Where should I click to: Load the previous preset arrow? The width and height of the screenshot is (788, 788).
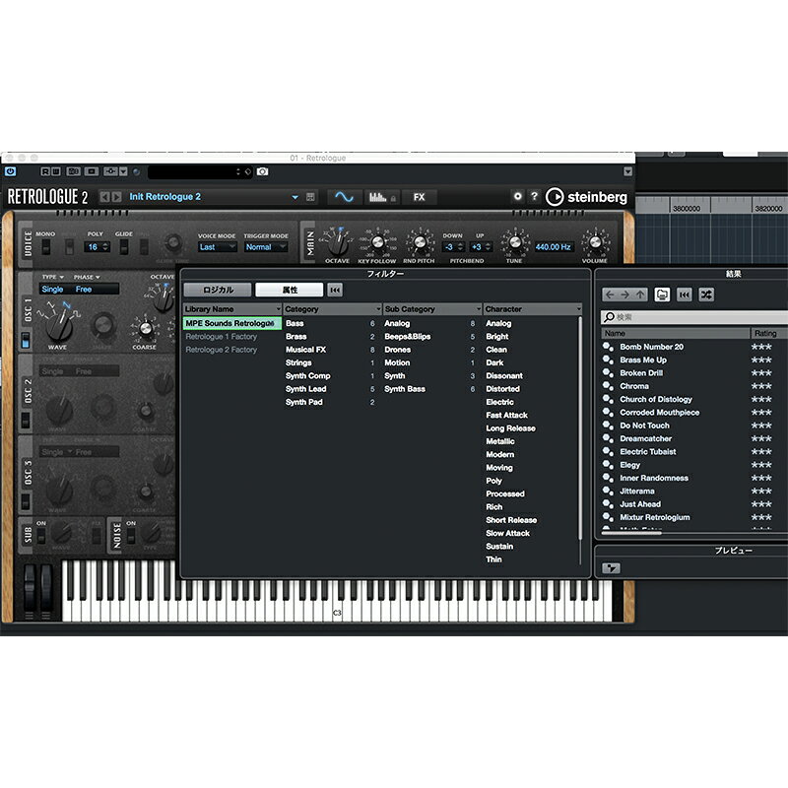pyautogui.click(x=104, y=197)
